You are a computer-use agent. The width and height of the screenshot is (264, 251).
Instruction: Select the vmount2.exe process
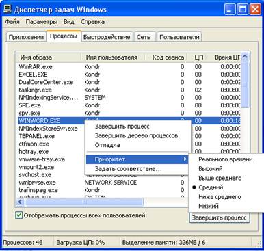point(36,167)
